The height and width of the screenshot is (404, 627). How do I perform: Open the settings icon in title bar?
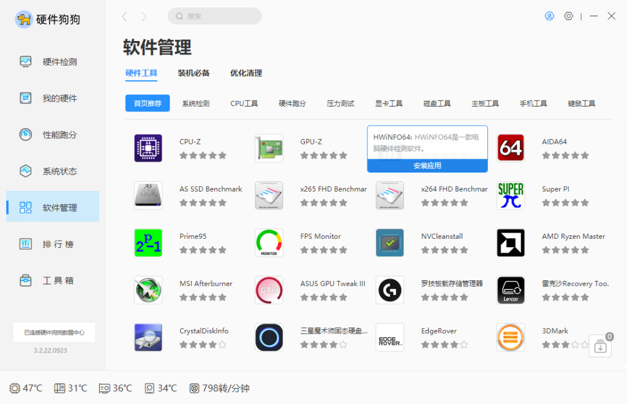click(x=568, y=16)
